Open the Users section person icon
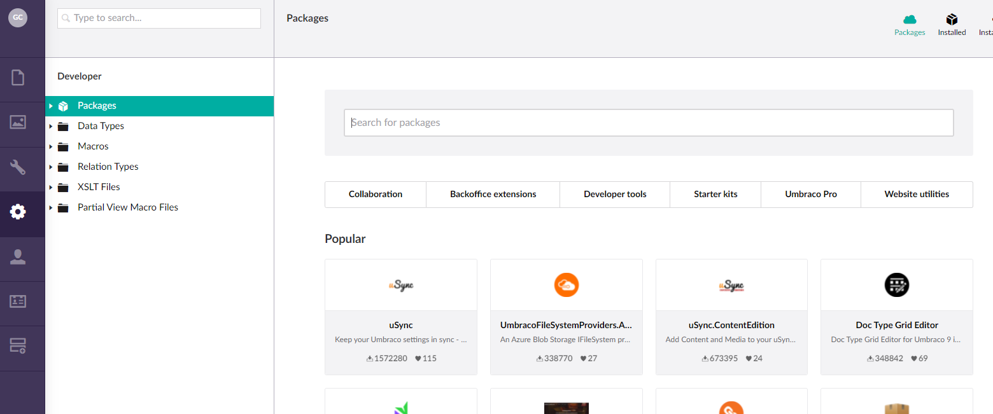The width and height of the screenshot is (993, 414). click(x=18, y=257)
